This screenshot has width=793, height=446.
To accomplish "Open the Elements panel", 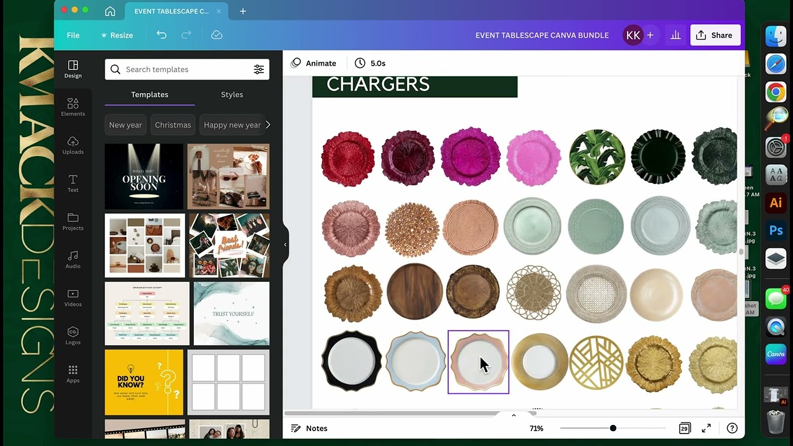I will click(x=72, y=107).
